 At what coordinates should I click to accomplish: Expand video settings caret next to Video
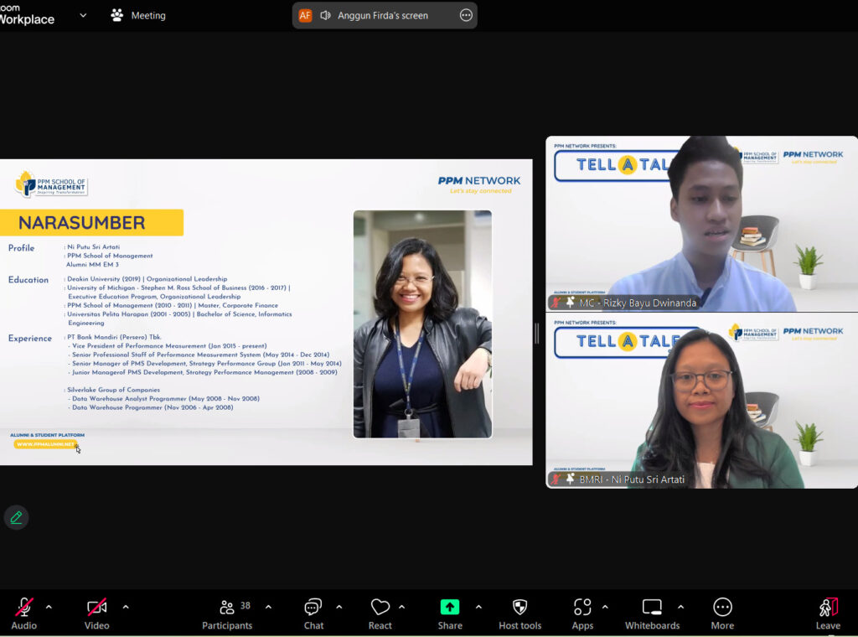[126, 607]
